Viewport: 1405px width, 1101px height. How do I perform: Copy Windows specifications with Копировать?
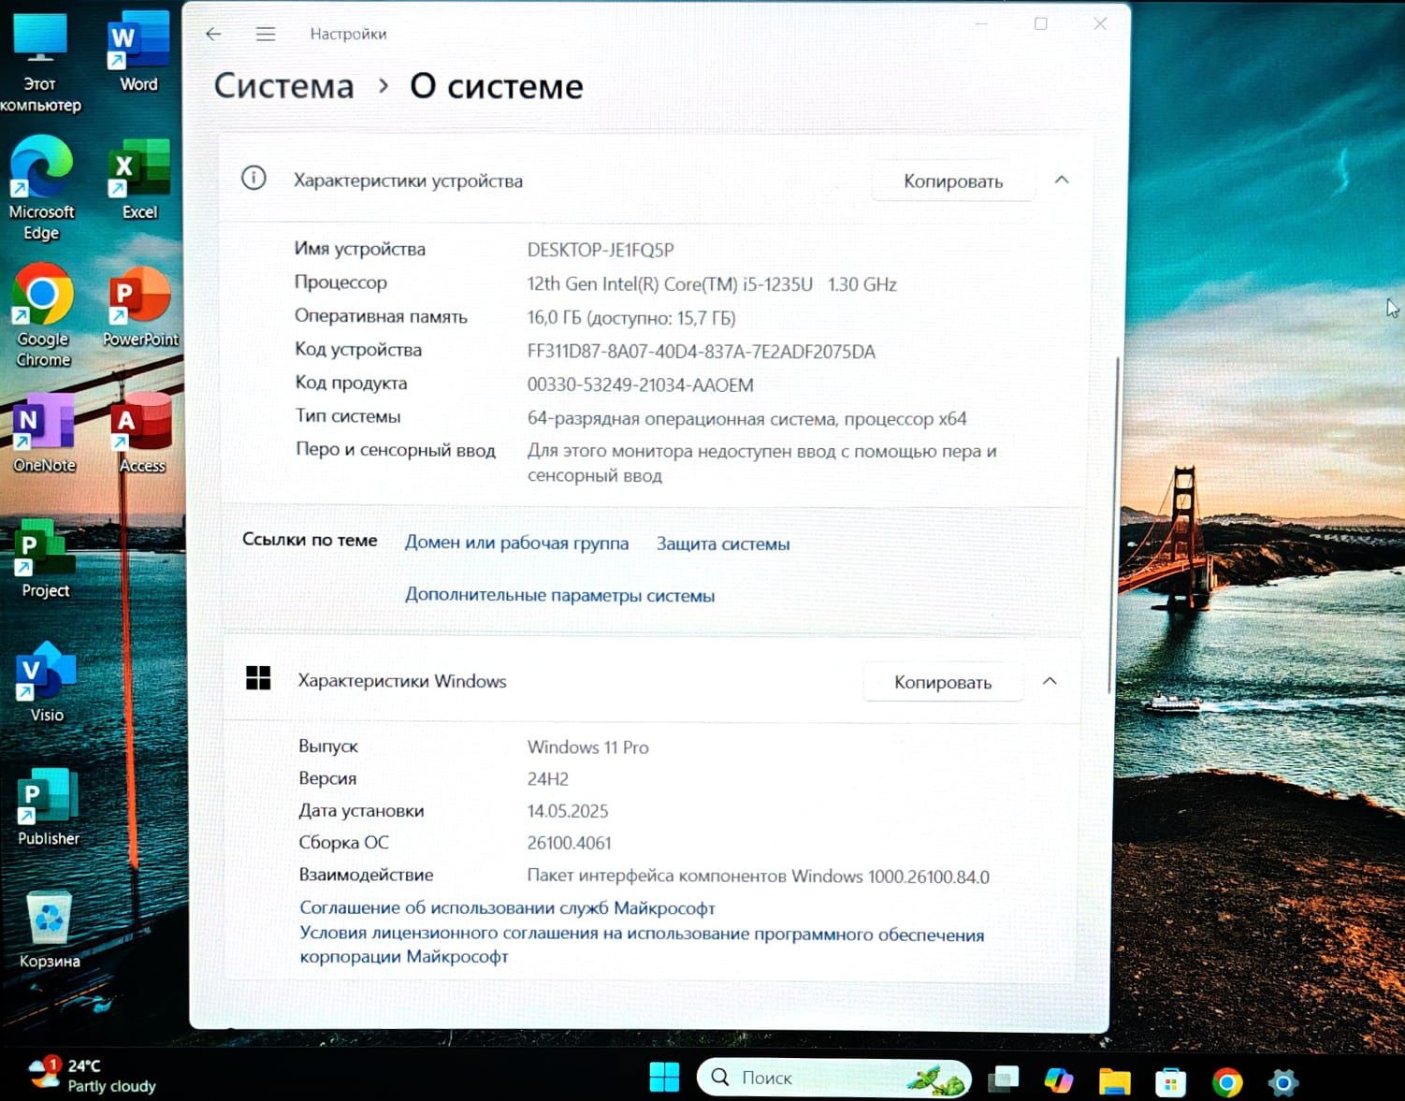(x=943, y=682)
